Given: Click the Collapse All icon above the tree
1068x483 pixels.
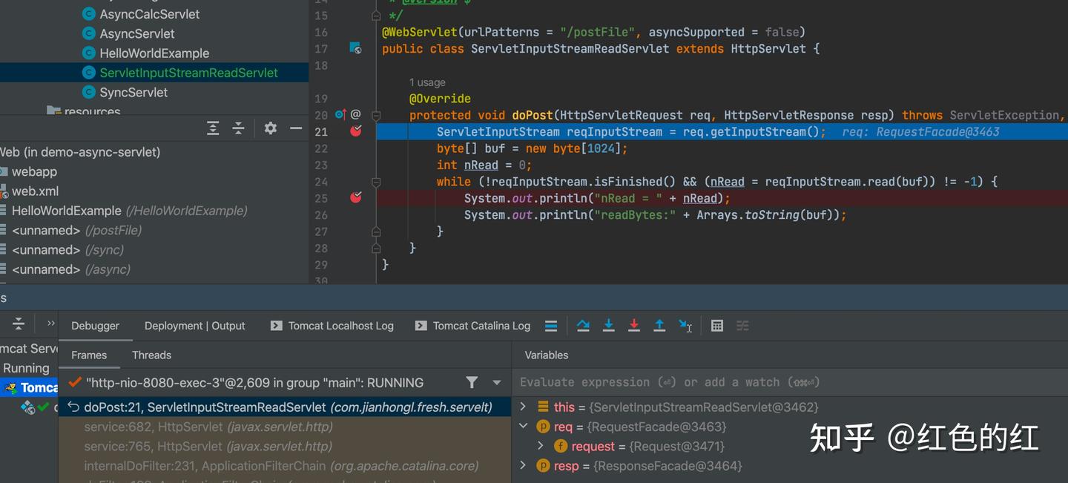Looking at the screenshot, I should pos(238,128).
